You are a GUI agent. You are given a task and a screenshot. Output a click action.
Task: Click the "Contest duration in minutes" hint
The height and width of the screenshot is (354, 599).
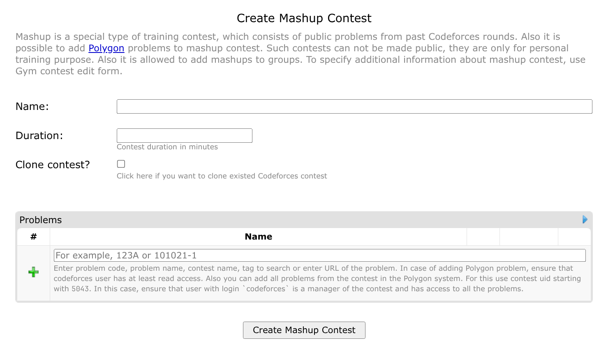pyautogui.click(x=167, y=147)
